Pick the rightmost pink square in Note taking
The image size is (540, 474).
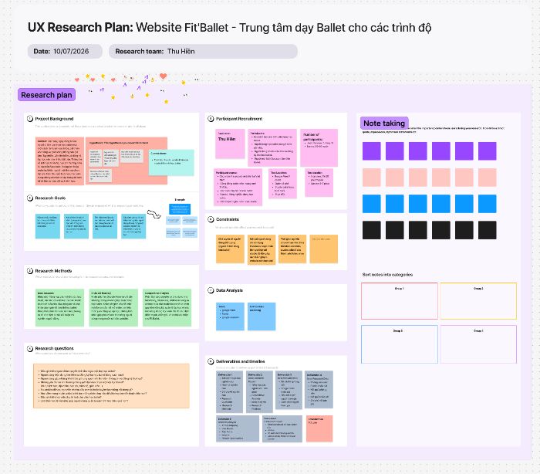tap(488, 178)
